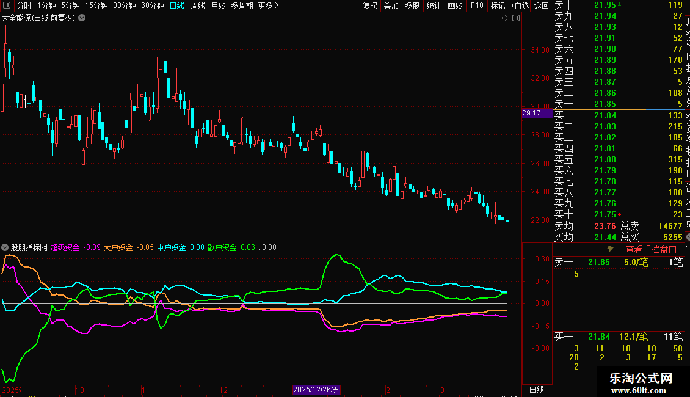Click the diamond marker icon above chart
The width and height of the screenshot is (690, 397).
click(504, 18)
